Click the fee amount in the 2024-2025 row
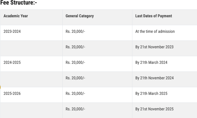The height and width of the screenshot is (118, 197). coord(75,63)
